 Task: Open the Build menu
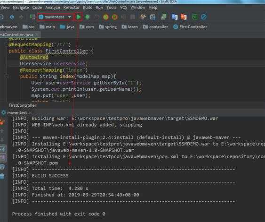[x=88, y=8]
